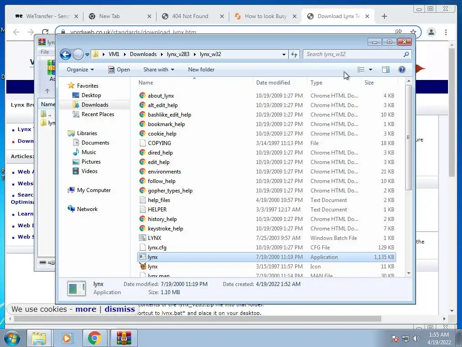Open the view options dropdown arrow
This screenshot has width=462, height=347.
(x=371, y=70)
